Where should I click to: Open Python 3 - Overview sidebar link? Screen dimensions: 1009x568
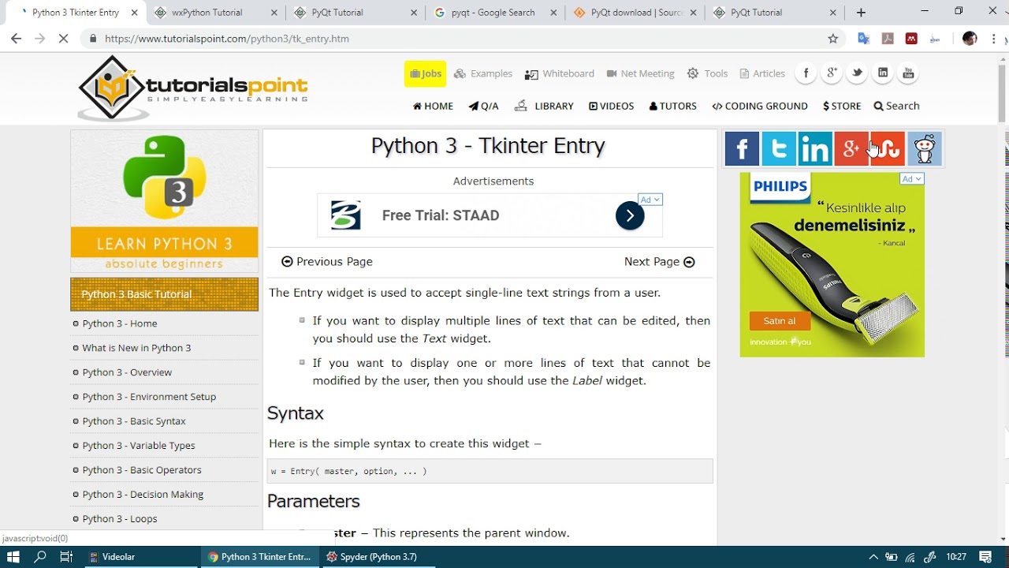pos(127,372)
